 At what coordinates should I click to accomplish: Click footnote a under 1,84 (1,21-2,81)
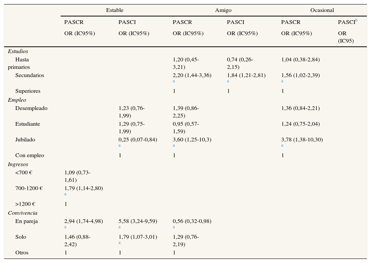228,81
